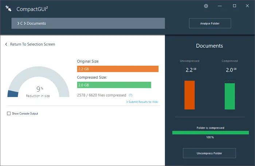Click the back chevron beside Return To Selection Screen

coord(6,44)
